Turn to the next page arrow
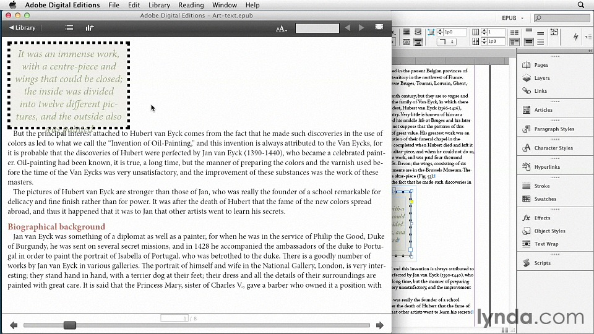This screenshot has height=334, width=594. click(379, 325)
